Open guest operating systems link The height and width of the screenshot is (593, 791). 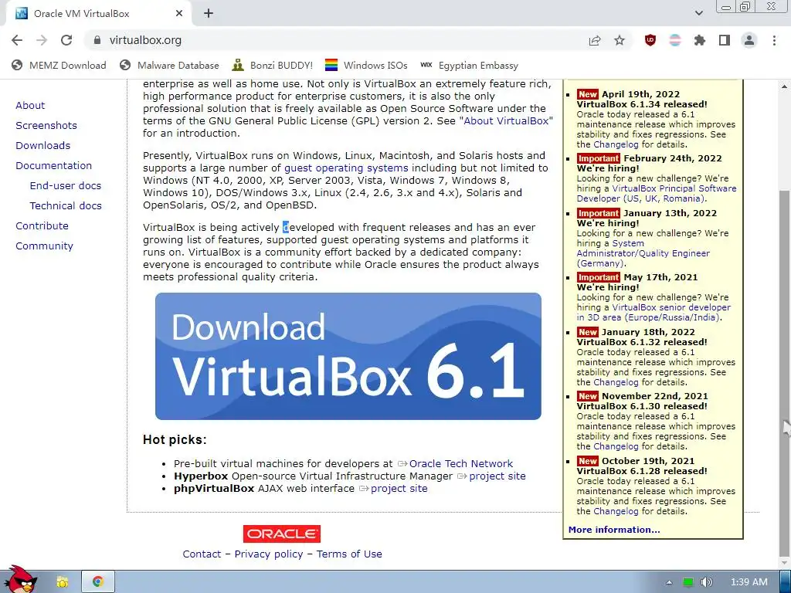point(346,168)
